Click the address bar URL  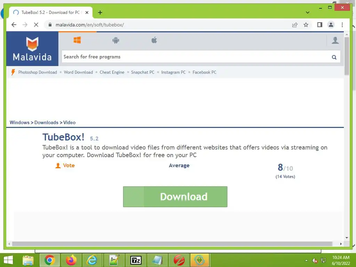coord(90,25)
